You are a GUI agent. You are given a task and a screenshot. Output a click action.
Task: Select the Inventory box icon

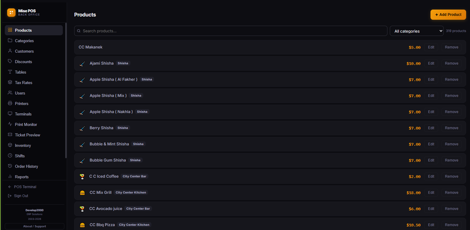coord(10,145)
